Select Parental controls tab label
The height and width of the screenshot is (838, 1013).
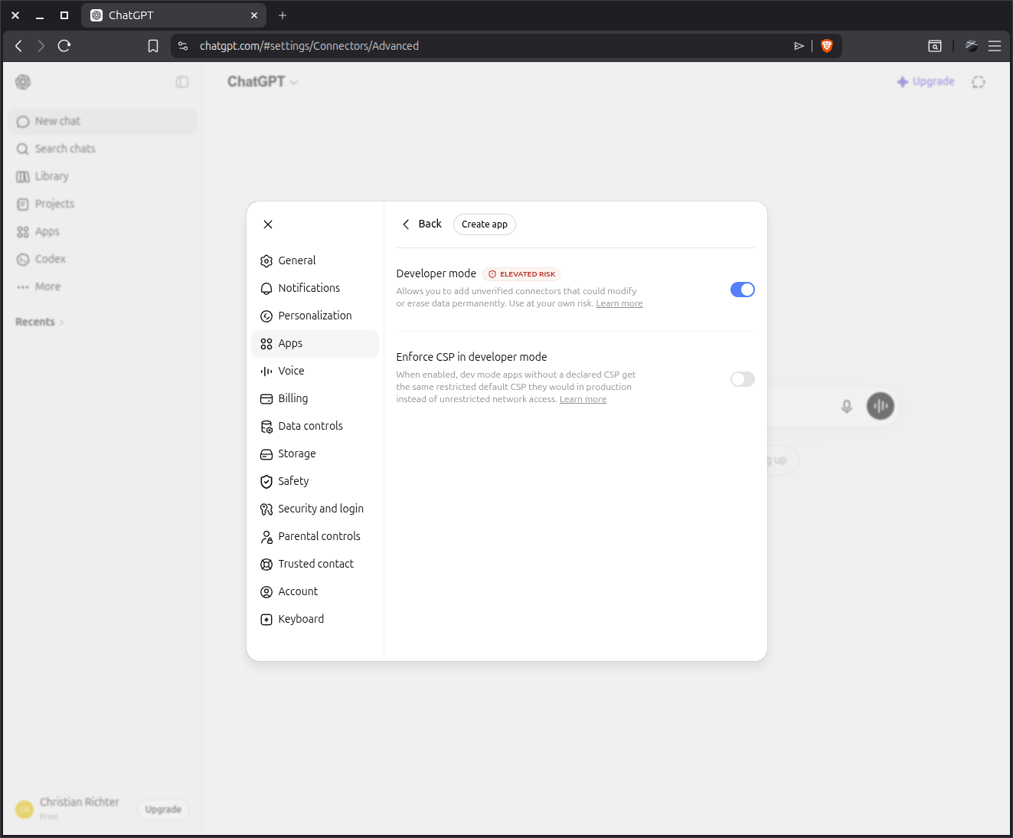[x=319, y=536]
